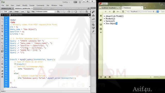The height and width of the screenshot is (93, 165).
Task: Open the databases panel icon in right dock
Action: (93, 24)
